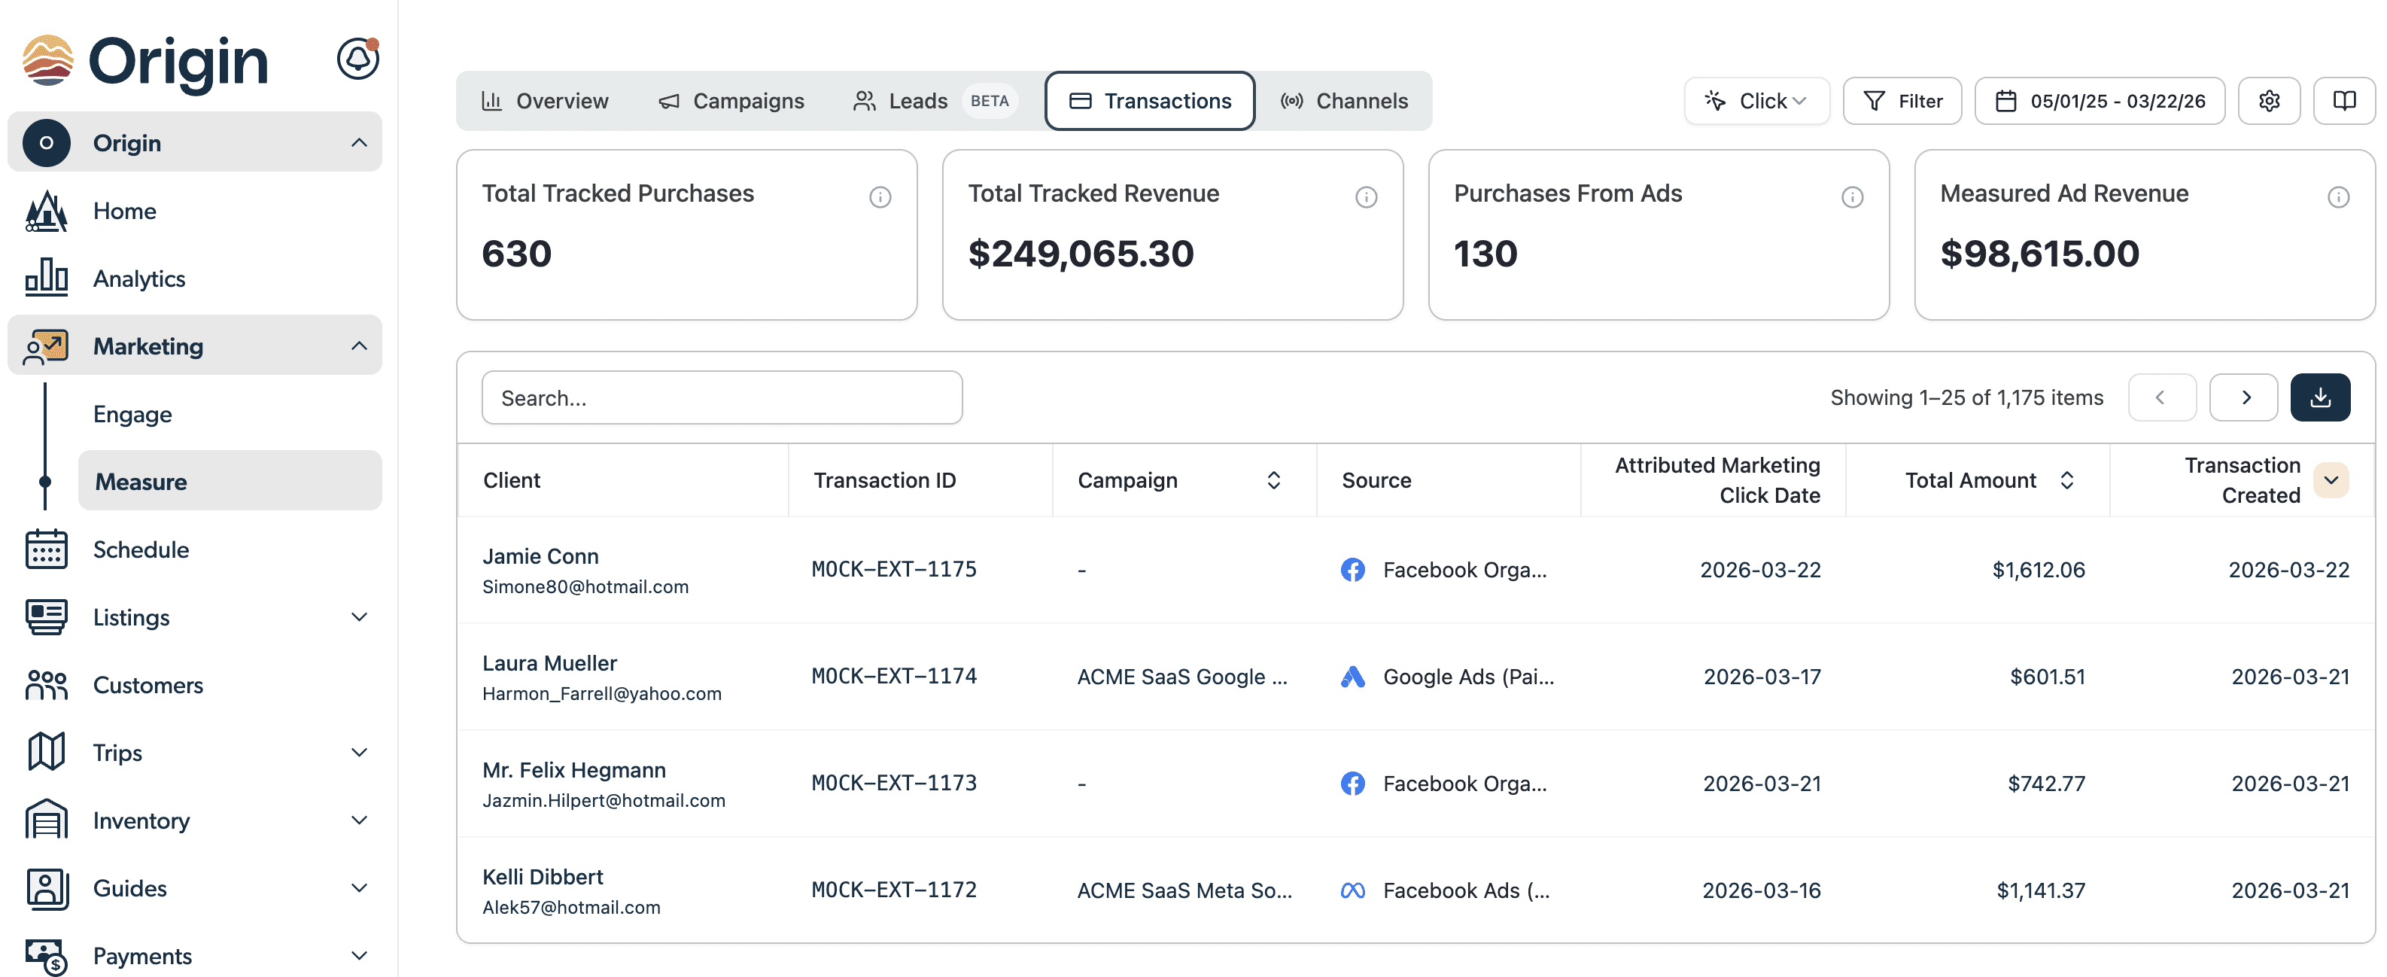
Task: Click the Schedule calendar icon in sidebar
Action: coord(47,549)
